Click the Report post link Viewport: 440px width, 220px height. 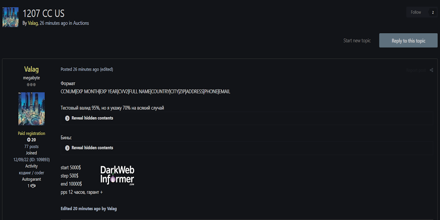click(416, 70)
